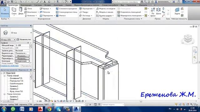This screenshot has width=200, height=112.
Task: Choose the По грани opening tool
Action: click(x=153, y=12)
